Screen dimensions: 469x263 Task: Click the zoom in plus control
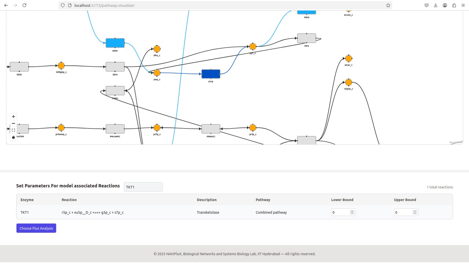pyautogui.click(x=14, y=117)
